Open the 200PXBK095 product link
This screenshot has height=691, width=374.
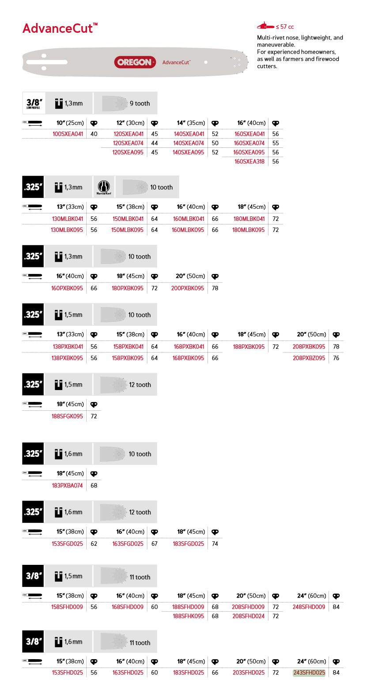point(188,288)
